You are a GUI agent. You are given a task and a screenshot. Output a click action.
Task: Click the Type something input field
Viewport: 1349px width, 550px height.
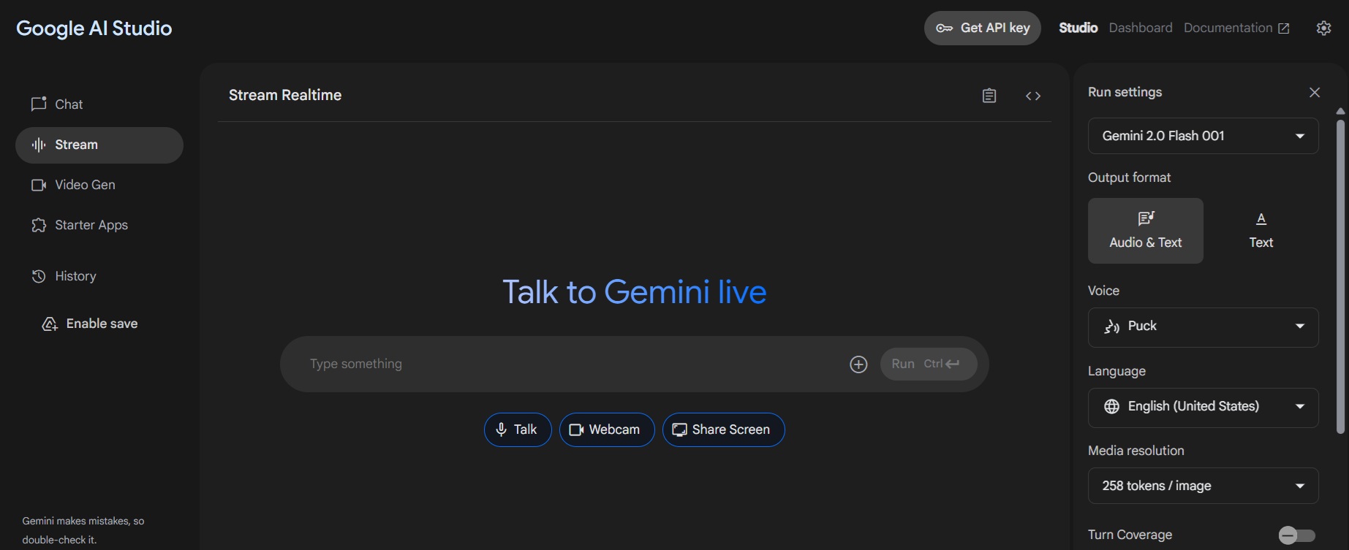pos(570,364)
